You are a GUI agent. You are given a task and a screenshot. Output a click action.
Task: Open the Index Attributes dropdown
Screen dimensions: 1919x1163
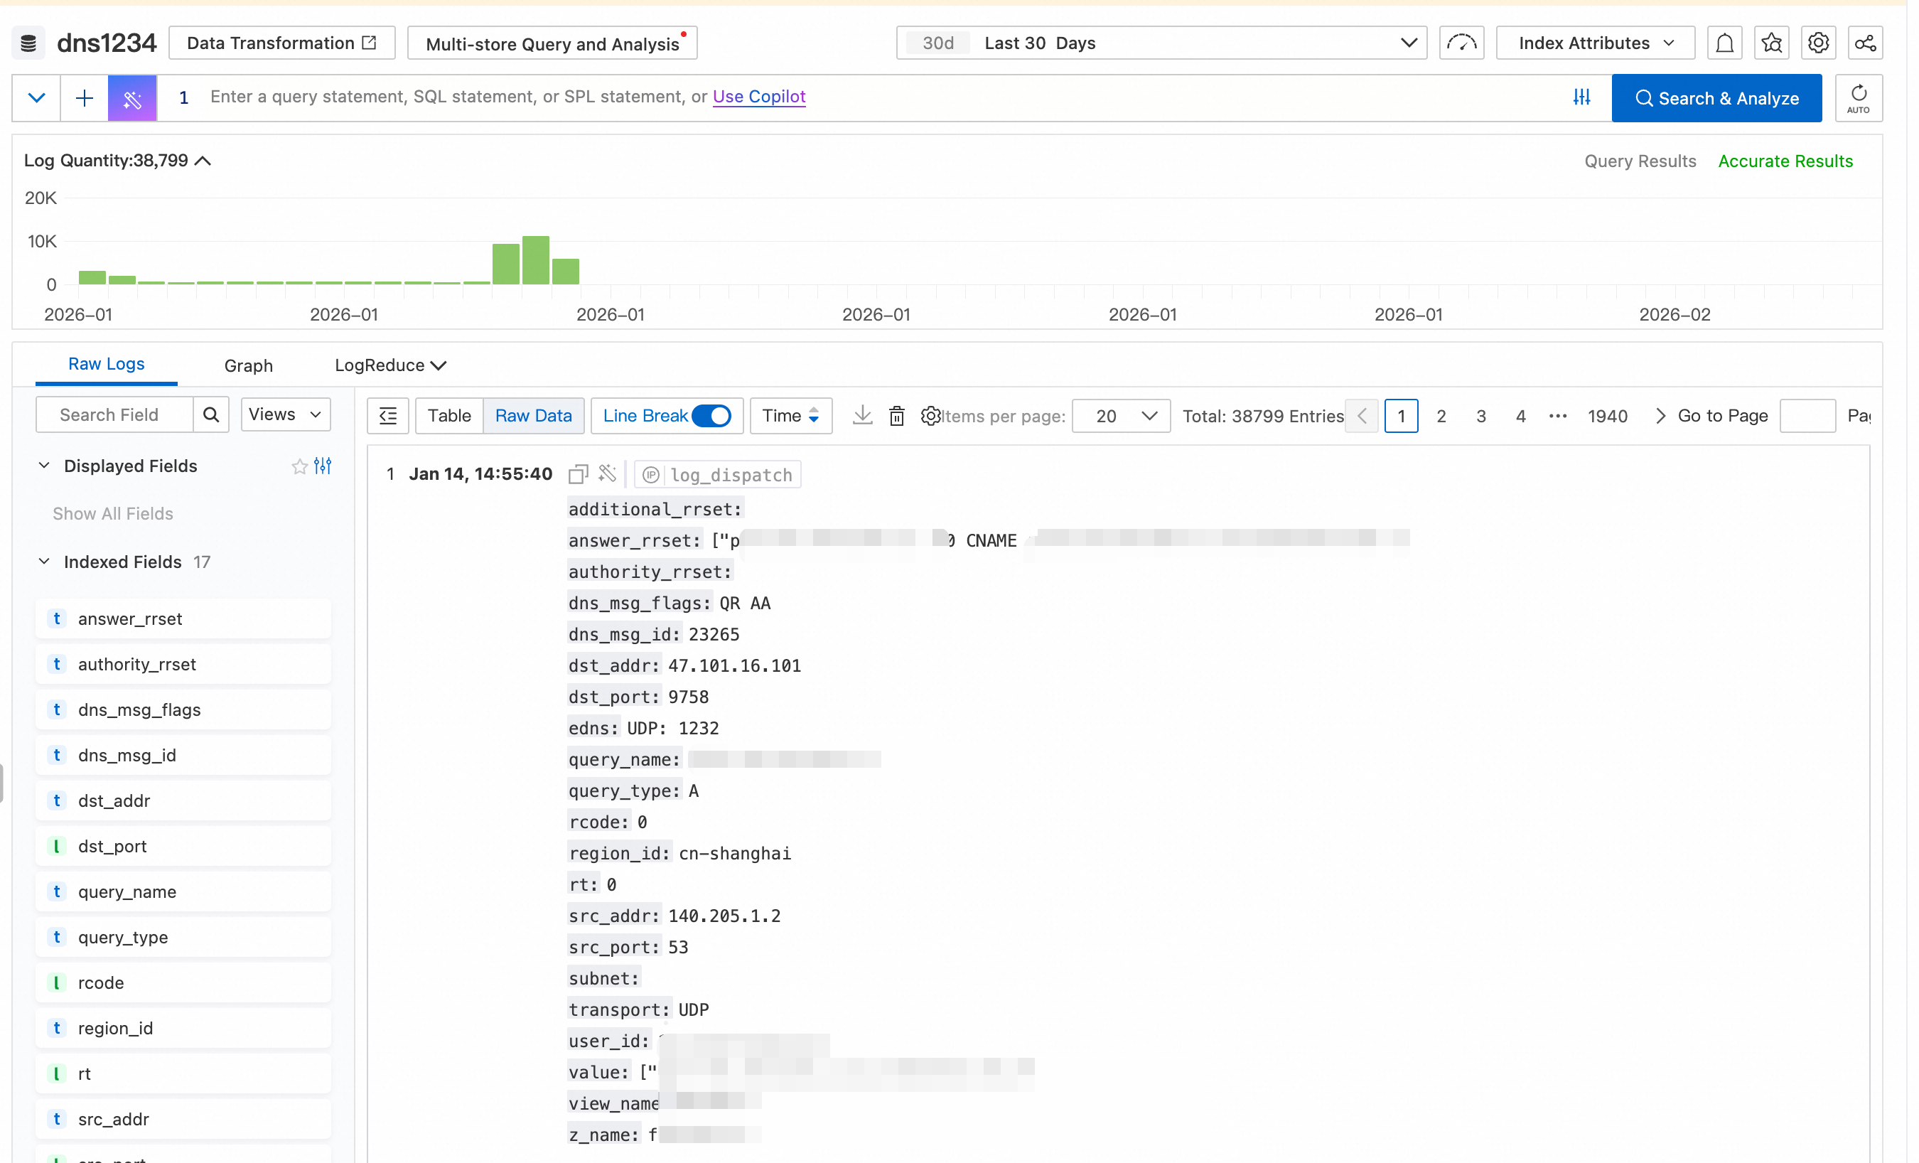pos(1595,43)
